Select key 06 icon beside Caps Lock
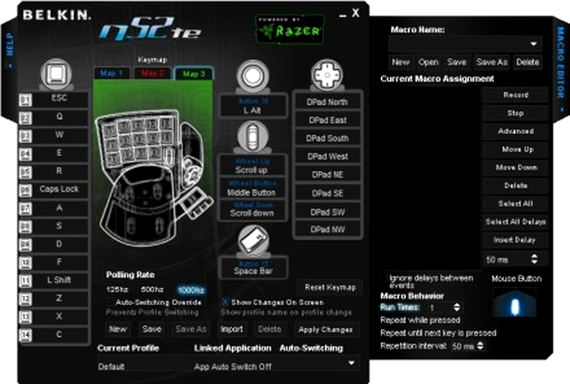Viewport: 570px width, 384px height. (x=25, y=191)
